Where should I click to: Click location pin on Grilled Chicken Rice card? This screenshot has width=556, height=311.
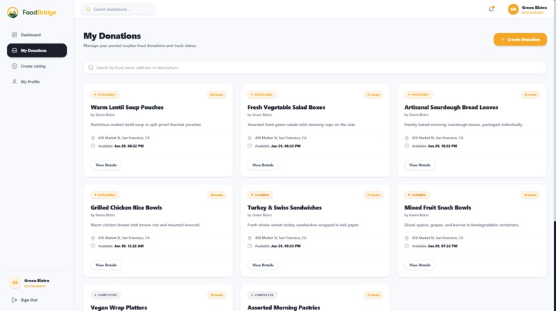93,238
